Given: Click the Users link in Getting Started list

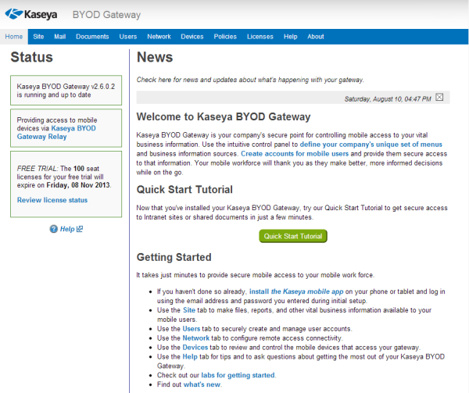Looking at the screenshot, I should tap(192, 329).
